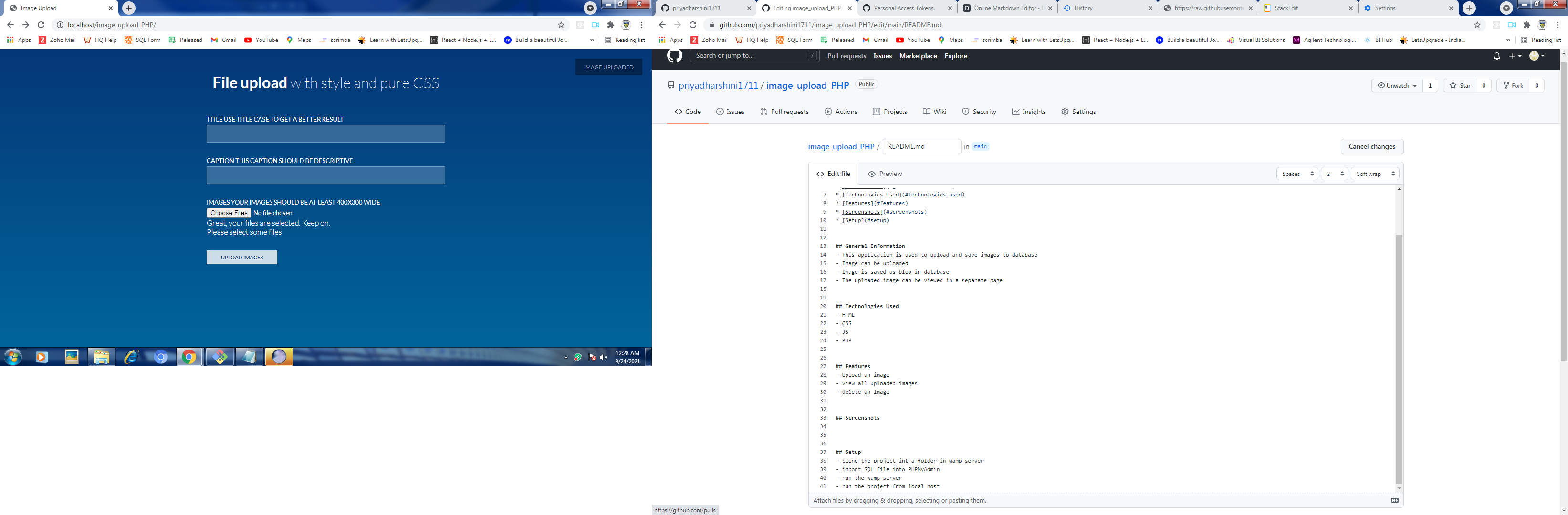1568x515 pixels.
Task: Open the Internet Explorer taskbar icon
Action: coord(131,357)
